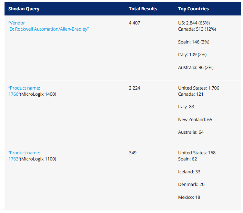
Task: Click the "New Zealand: 65" entry
Action: (195, 120)
